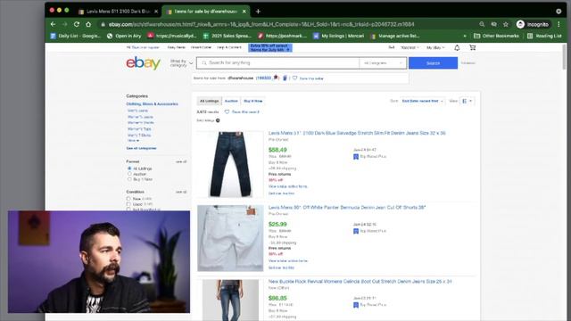Click the Top Rated Plus badge on $86.85 listing
Screen dimensions: 571x321
tap(356, 305)
